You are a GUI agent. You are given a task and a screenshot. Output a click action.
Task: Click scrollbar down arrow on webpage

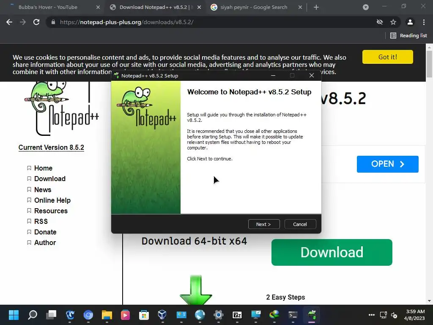pos(429,301)
